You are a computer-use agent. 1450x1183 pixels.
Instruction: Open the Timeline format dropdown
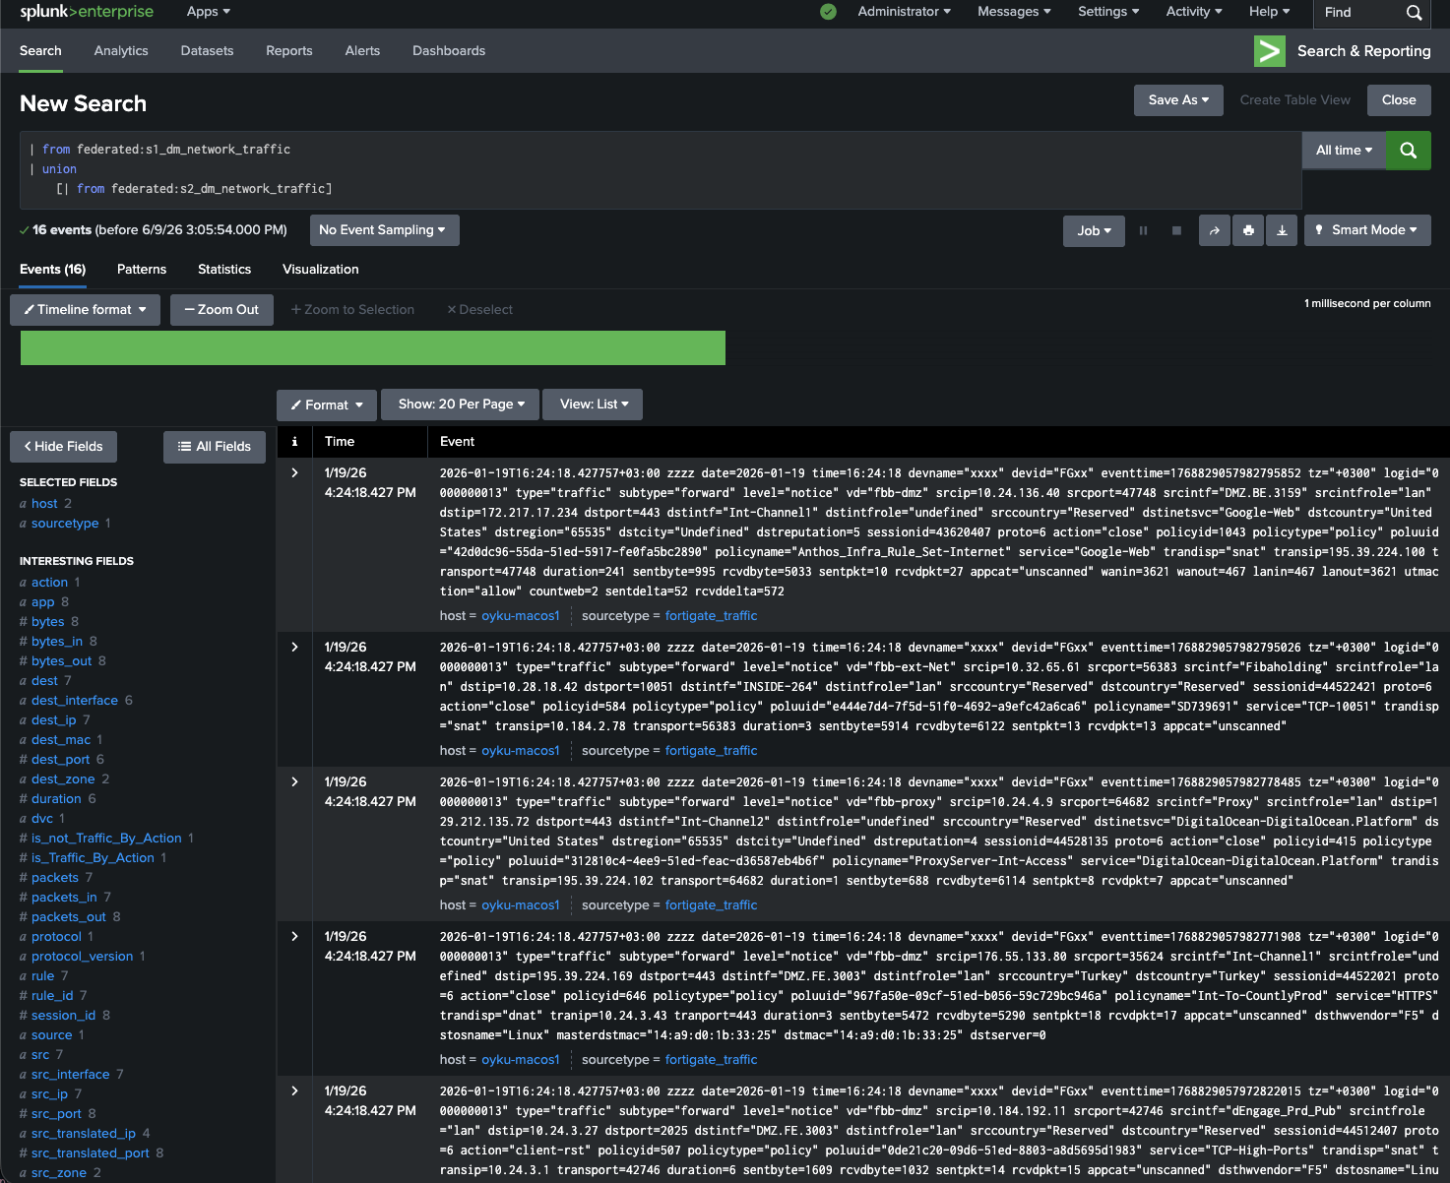point(85,310)
